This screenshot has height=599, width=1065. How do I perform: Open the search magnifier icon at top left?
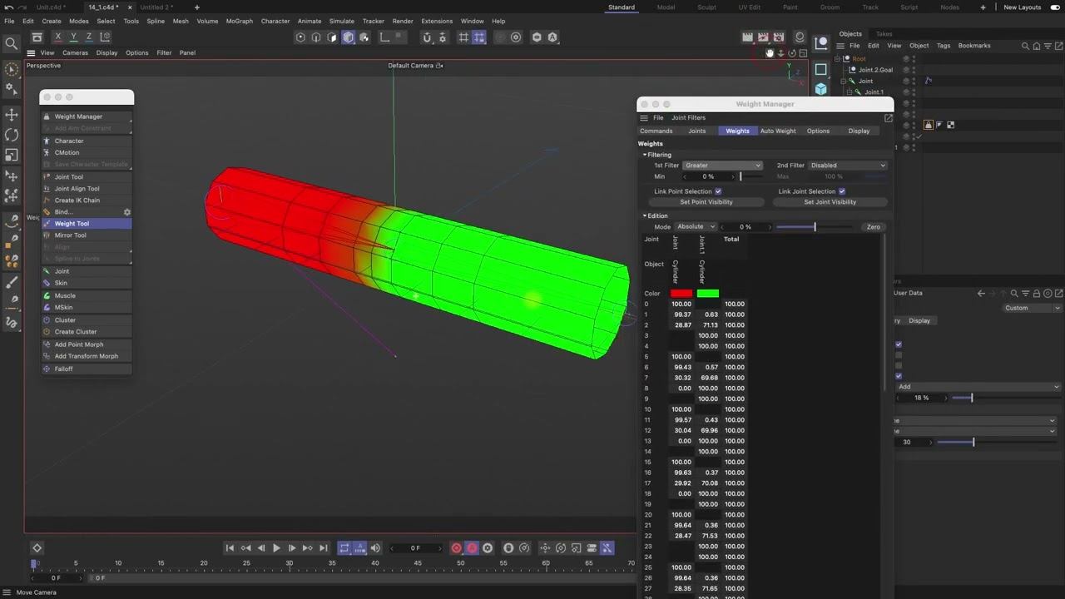point(11,43)
